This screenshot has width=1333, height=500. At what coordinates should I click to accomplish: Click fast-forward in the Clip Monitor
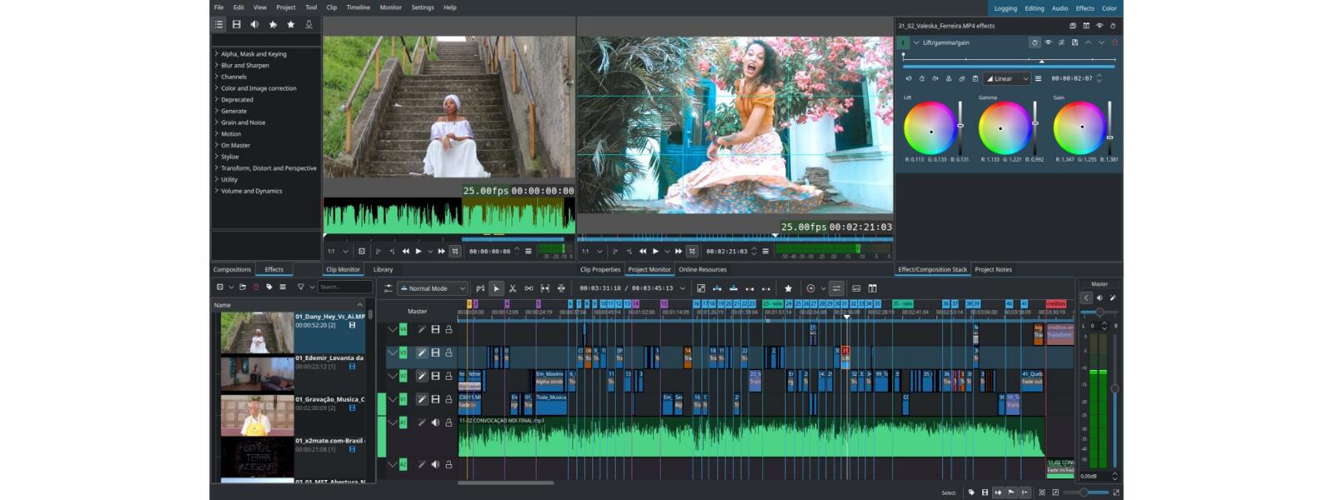pos(442,251)
